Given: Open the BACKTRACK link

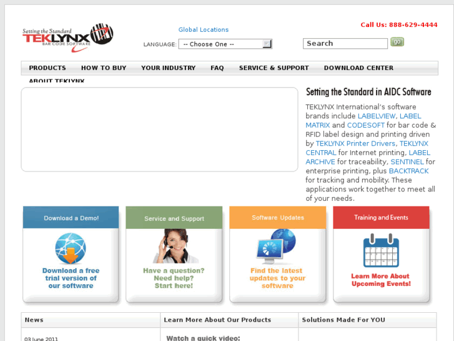Looking at the screenshot, I should [x=408, y=171].
